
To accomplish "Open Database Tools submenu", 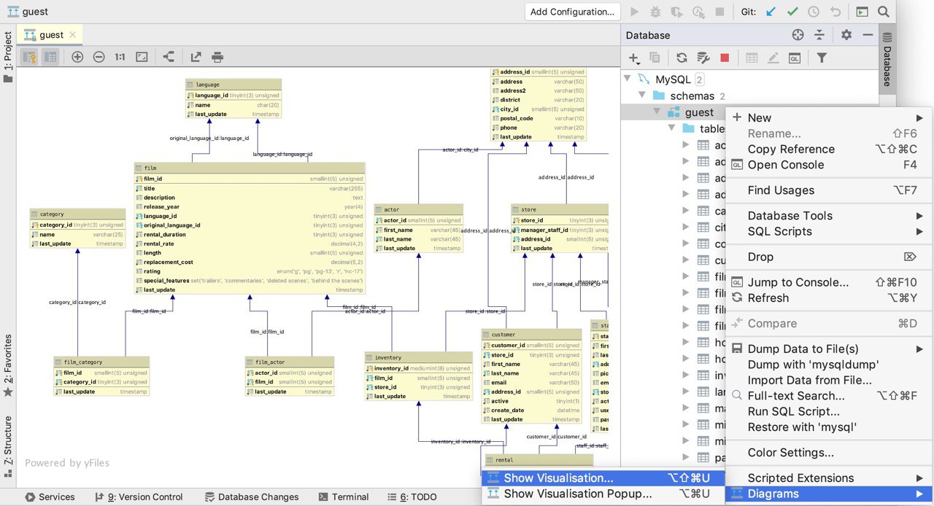I will coord(828,216).
